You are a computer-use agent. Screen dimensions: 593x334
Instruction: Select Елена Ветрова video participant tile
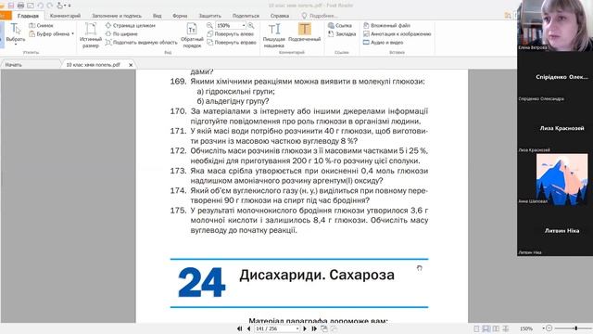(555, 25)
